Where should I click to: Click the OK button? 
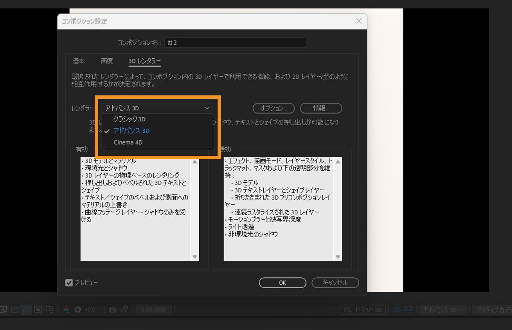click(282, 282)
